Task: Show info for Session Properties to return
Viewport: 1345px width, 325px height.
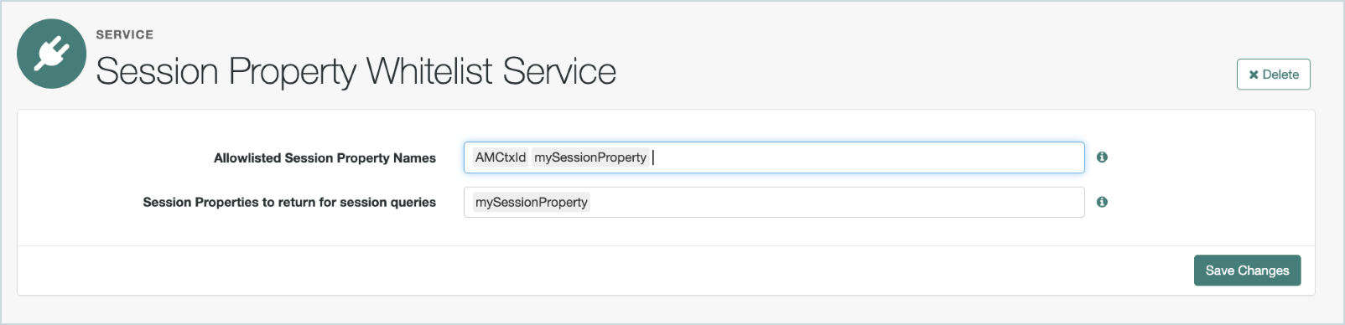Action: pos(1102,202)
